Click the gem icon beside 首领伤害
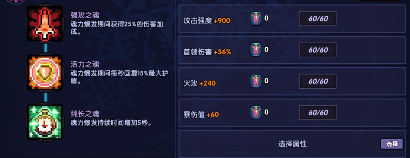410x158 pixels. click(256, 50)
